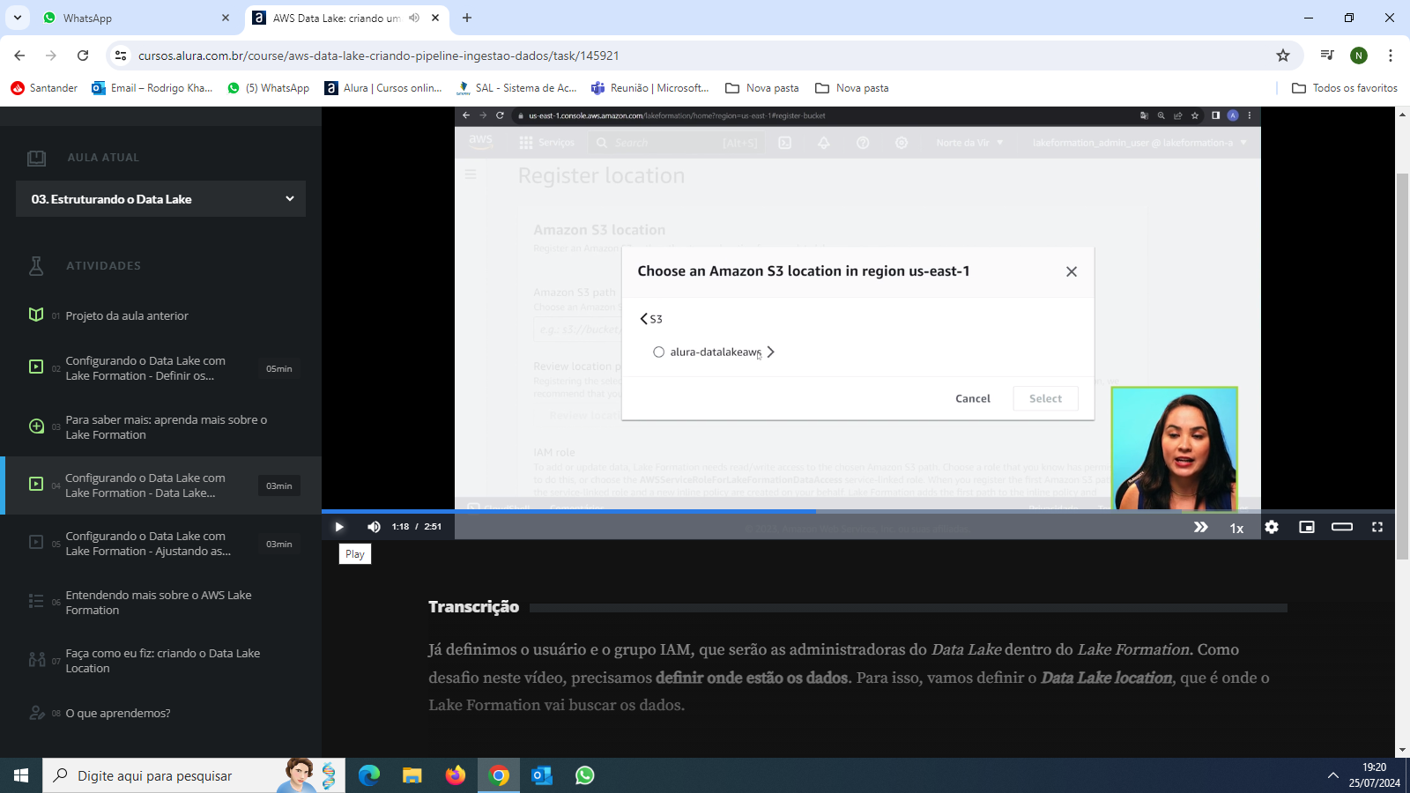The height and width of the screenshot is (793, 1410).
Task: Show hidden system tray icons
Action: coord(1332,775)
